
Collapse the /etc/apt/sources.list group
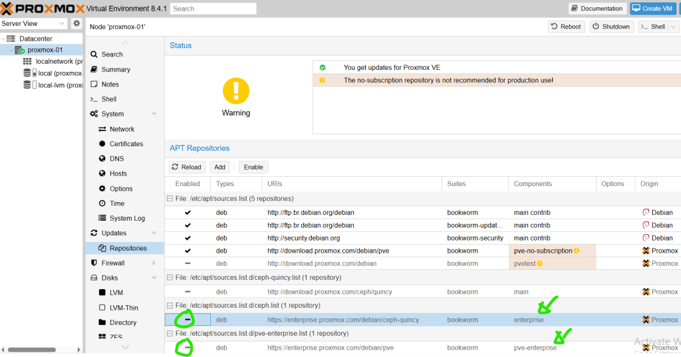[x=169, y=199]
